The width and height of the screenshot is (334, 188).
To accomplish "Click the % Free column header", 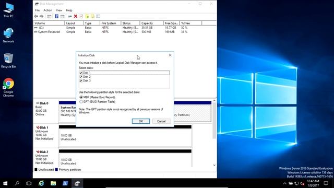I will (x=190, y=23).
